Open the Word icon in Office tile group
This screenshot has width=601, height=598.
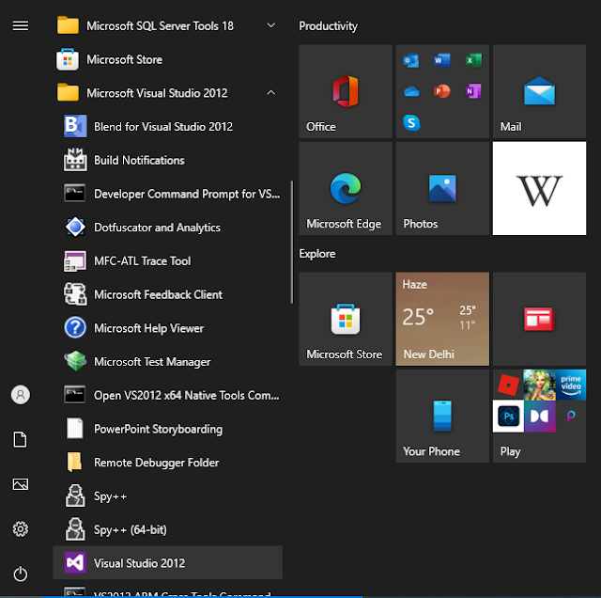click(x=442, y=60)
